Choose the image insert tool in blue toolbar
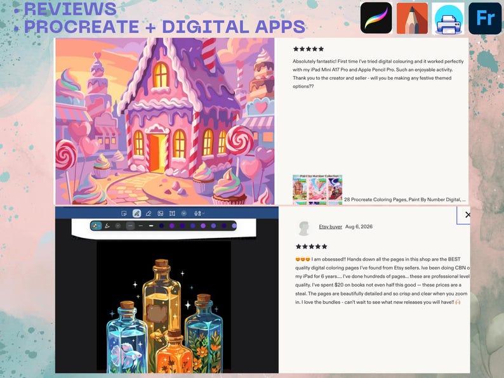504x378 pixels. pos(161,213)
